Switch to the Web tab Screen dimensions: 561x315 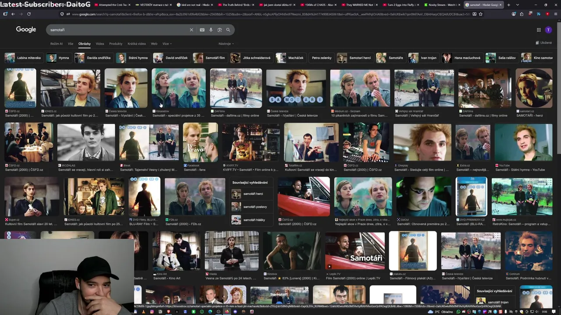154,44
